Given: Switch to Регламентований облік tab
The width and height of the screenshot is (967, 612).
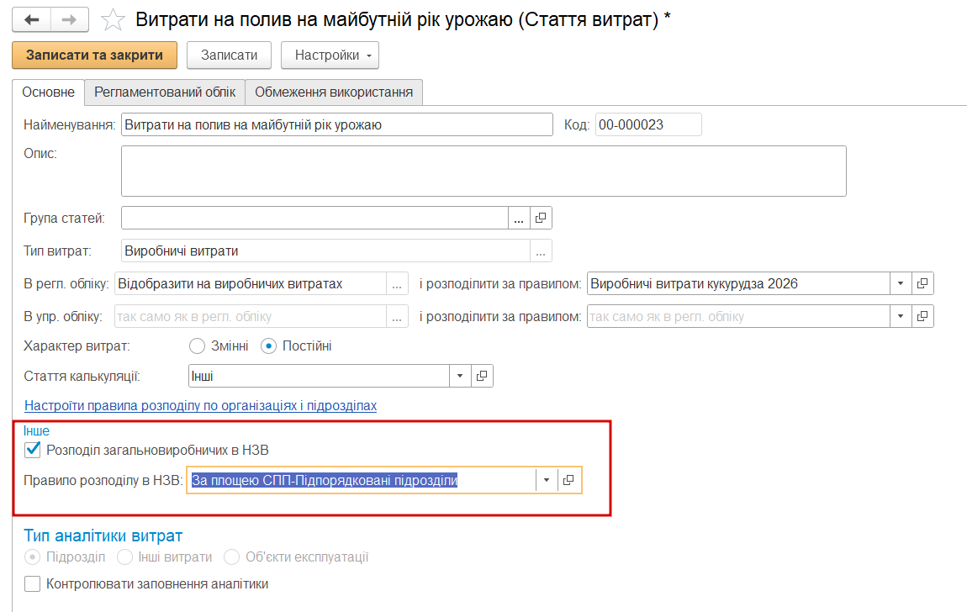Looking at the screenshot, I should [x=165, y=92].
